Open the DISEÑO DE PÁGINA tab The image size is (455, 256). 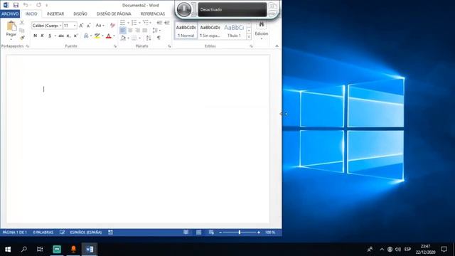click(x=114, y=14)
